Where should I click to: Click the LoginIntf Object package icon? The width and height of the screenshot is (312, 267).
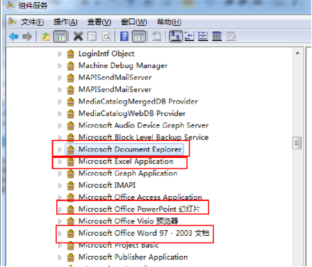(70, 54)
